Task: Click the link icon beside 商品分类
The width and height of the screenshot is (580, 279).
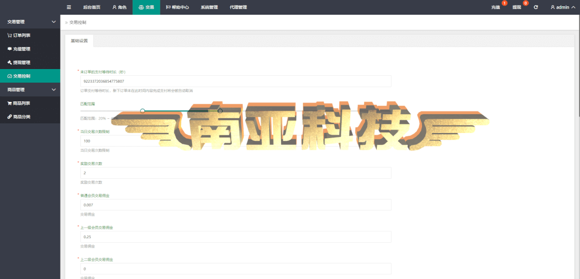Action: [10, 117]
